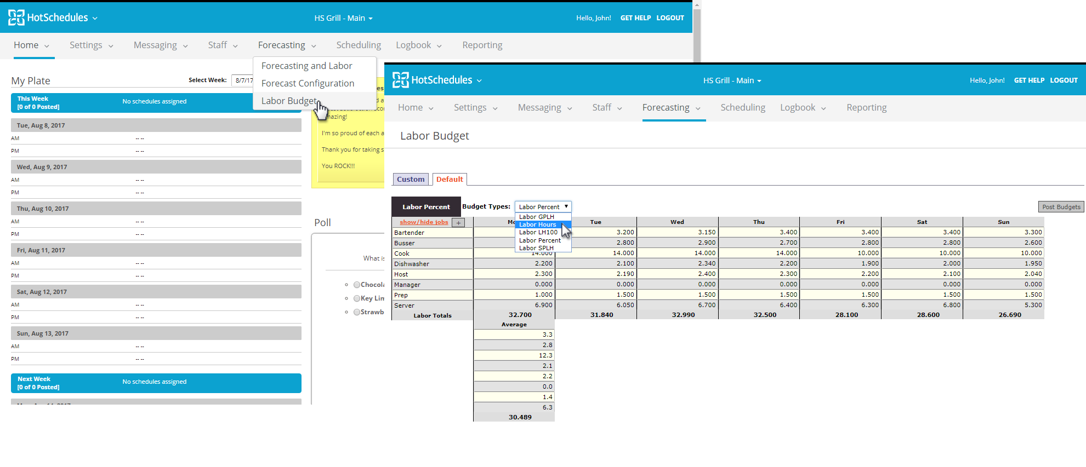The image size is (1086, 467).
Task: Click HotSchedules logo in Labor Budget window
Action: pyautogui.click(x=437, y=80)
